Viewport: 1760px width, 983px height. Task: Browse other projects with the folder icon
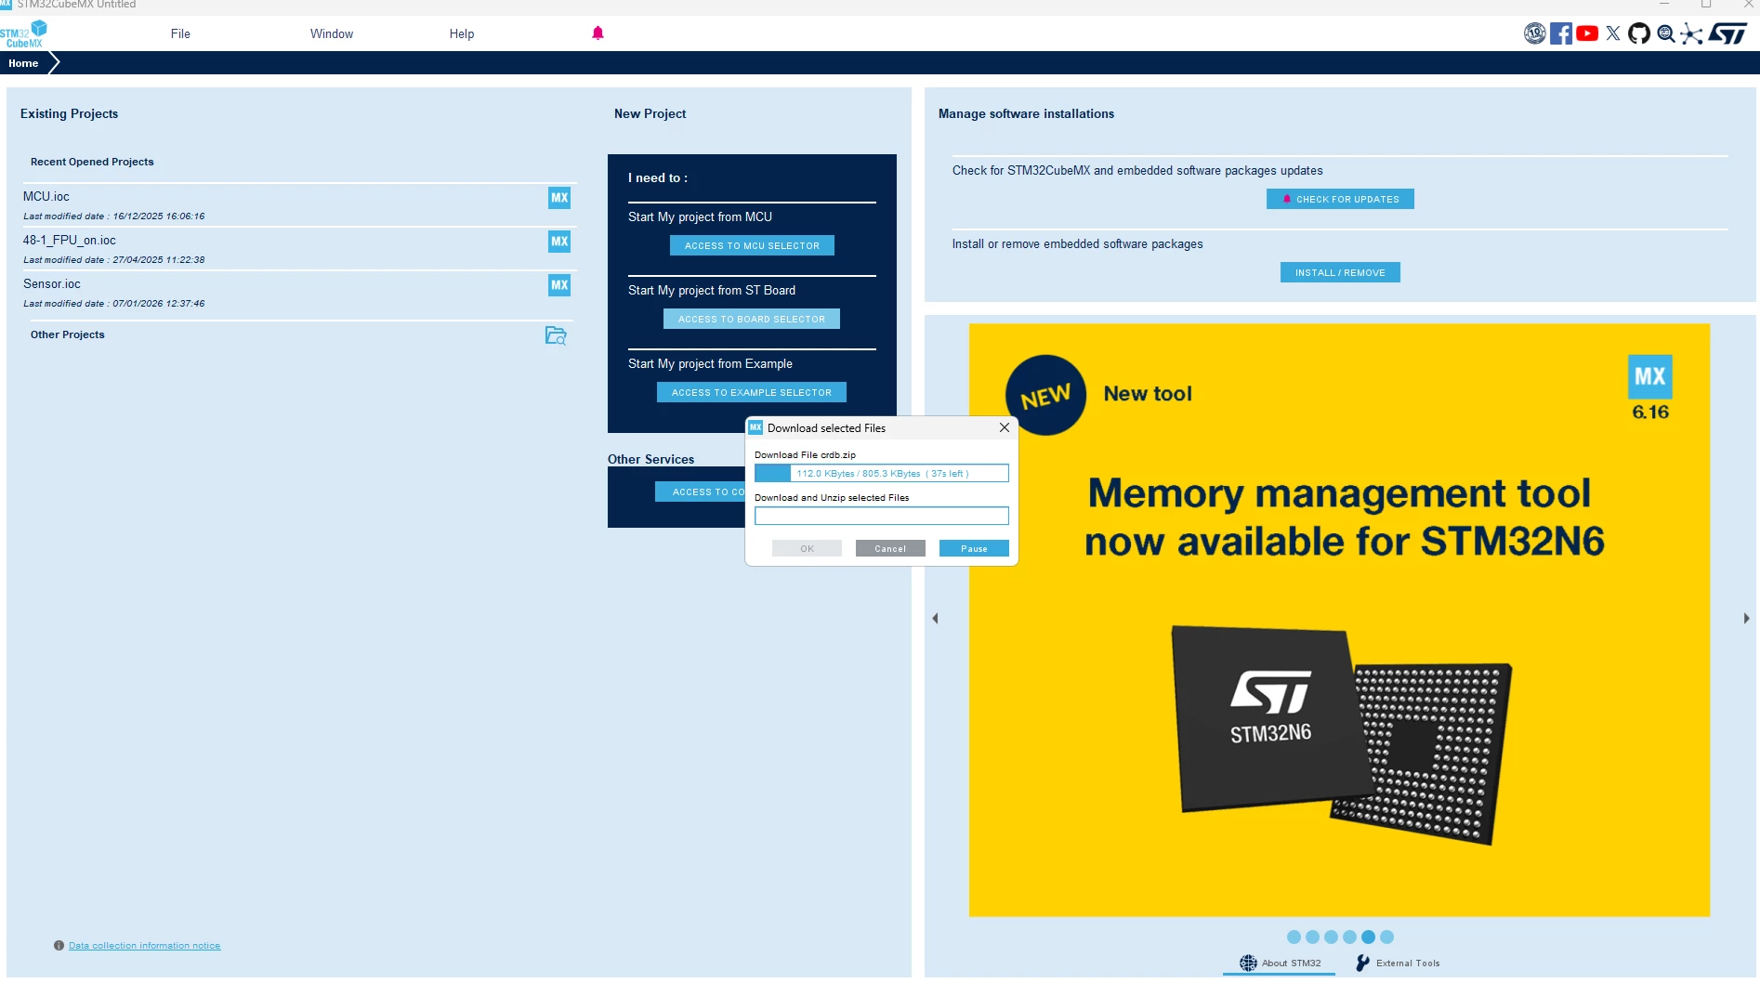click(556, 335)
